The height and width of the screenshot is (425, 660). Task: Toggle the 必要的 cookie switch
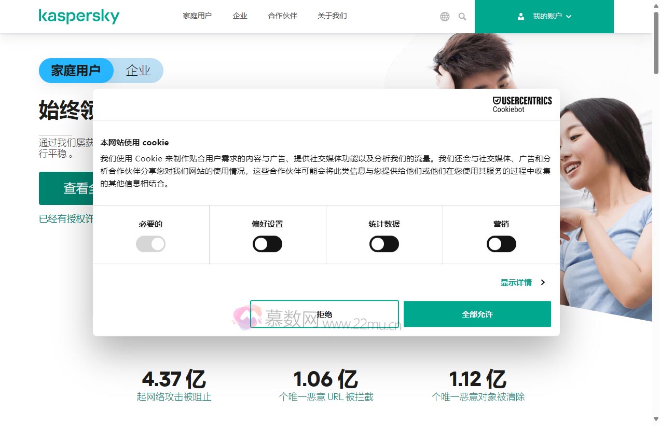click(150, 244)
